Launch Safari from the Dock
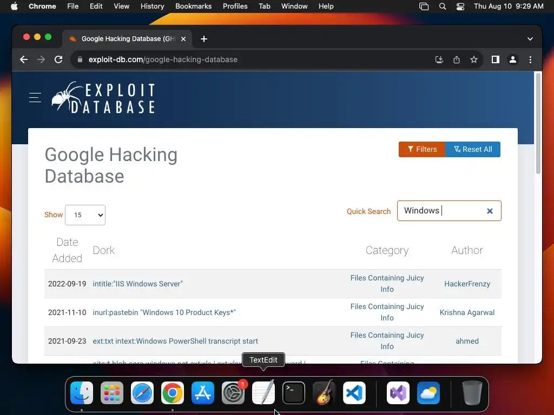The height and width of the screenshot is (415, 554). pyautogui.click(x=142, y=393)
